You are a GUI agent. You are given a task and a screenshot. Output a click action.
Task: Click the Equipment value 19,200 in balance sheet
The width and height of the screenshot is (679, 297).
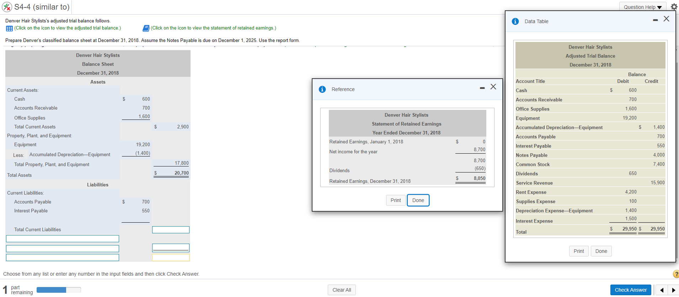[143, 144]
